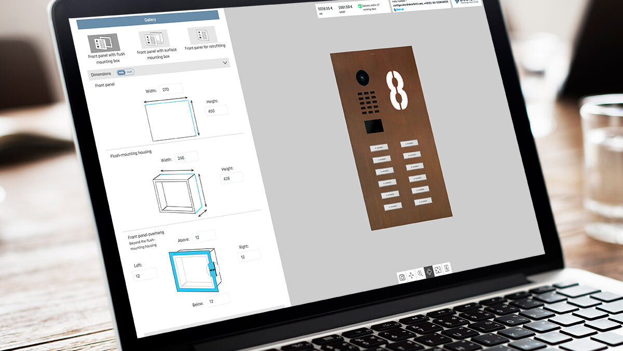Click the flush-mounting housing box diagram

(180, 193)
